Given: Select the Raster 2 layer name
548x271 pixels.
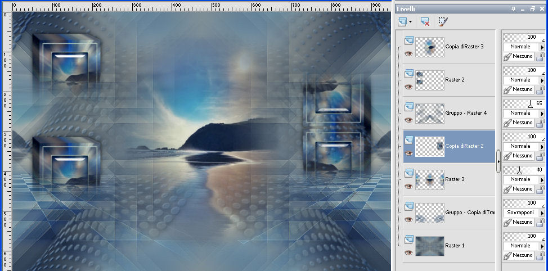Looking at the screenshot, I should (455, 80).
